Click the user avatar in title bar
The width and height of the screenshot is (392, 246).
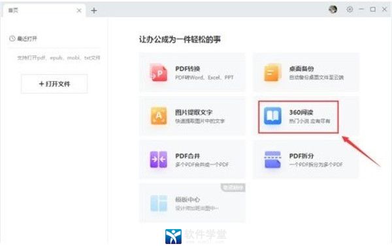(333, 10)
